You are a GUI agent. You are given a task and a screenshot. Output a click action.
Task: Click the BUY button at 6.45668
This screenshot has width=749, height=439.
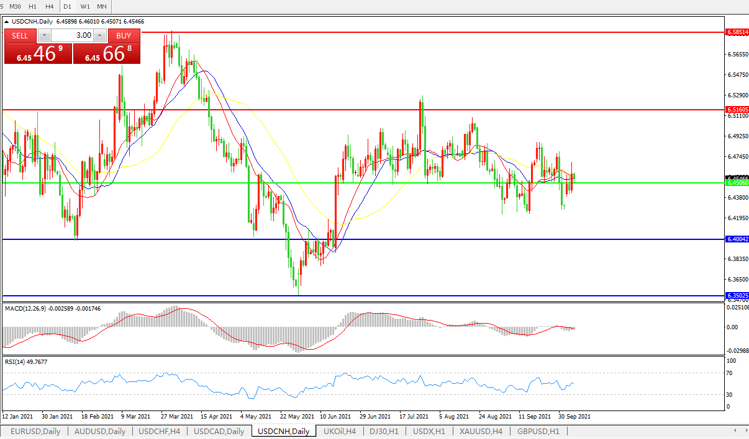point(124,35)
